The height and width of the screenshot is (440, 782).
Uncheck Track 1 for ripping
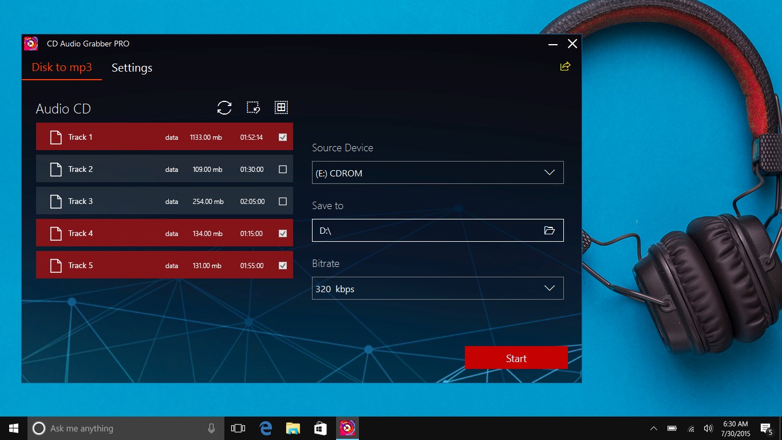(x=282, y=136)
